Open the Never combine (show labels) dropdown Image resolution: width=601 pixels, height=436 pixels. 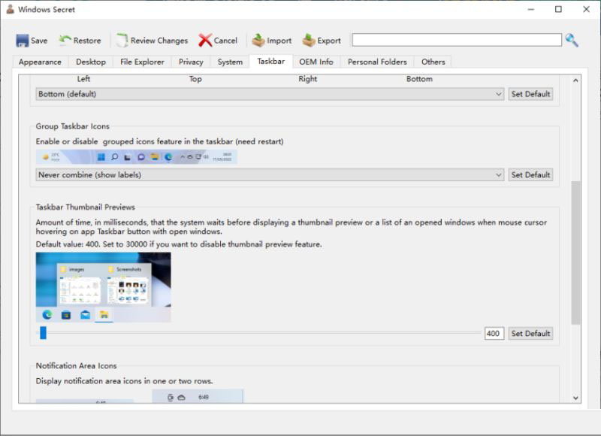[x=270, y=175]
